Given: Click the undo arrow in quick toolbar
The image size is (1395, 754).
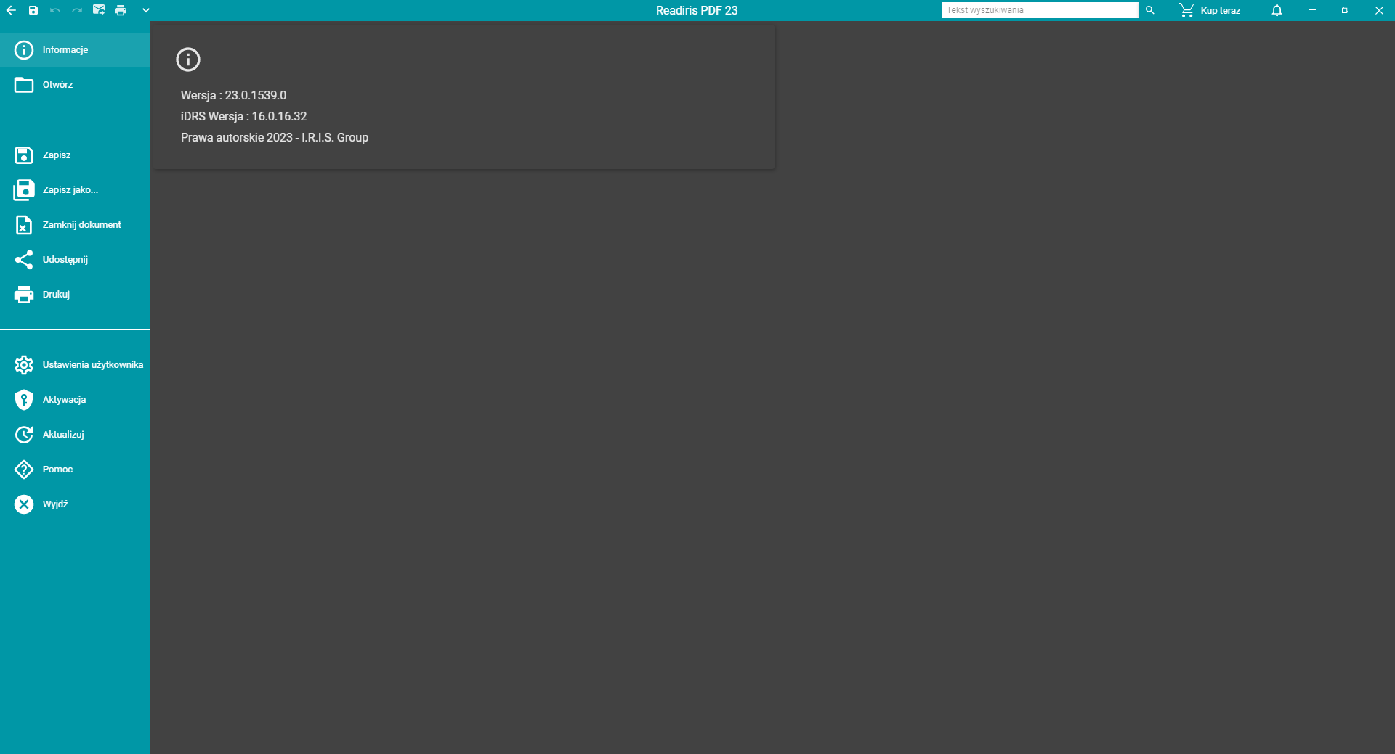Looking at the screenshot, I should coord(55,10).
